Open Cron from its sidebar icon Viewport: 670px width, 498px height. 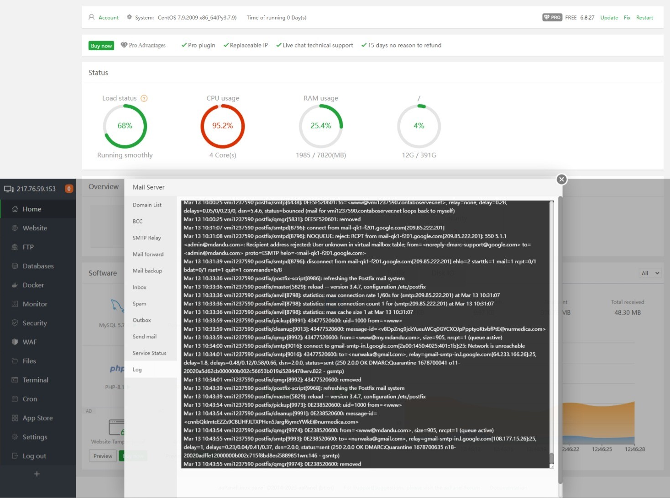pos(15,399)
